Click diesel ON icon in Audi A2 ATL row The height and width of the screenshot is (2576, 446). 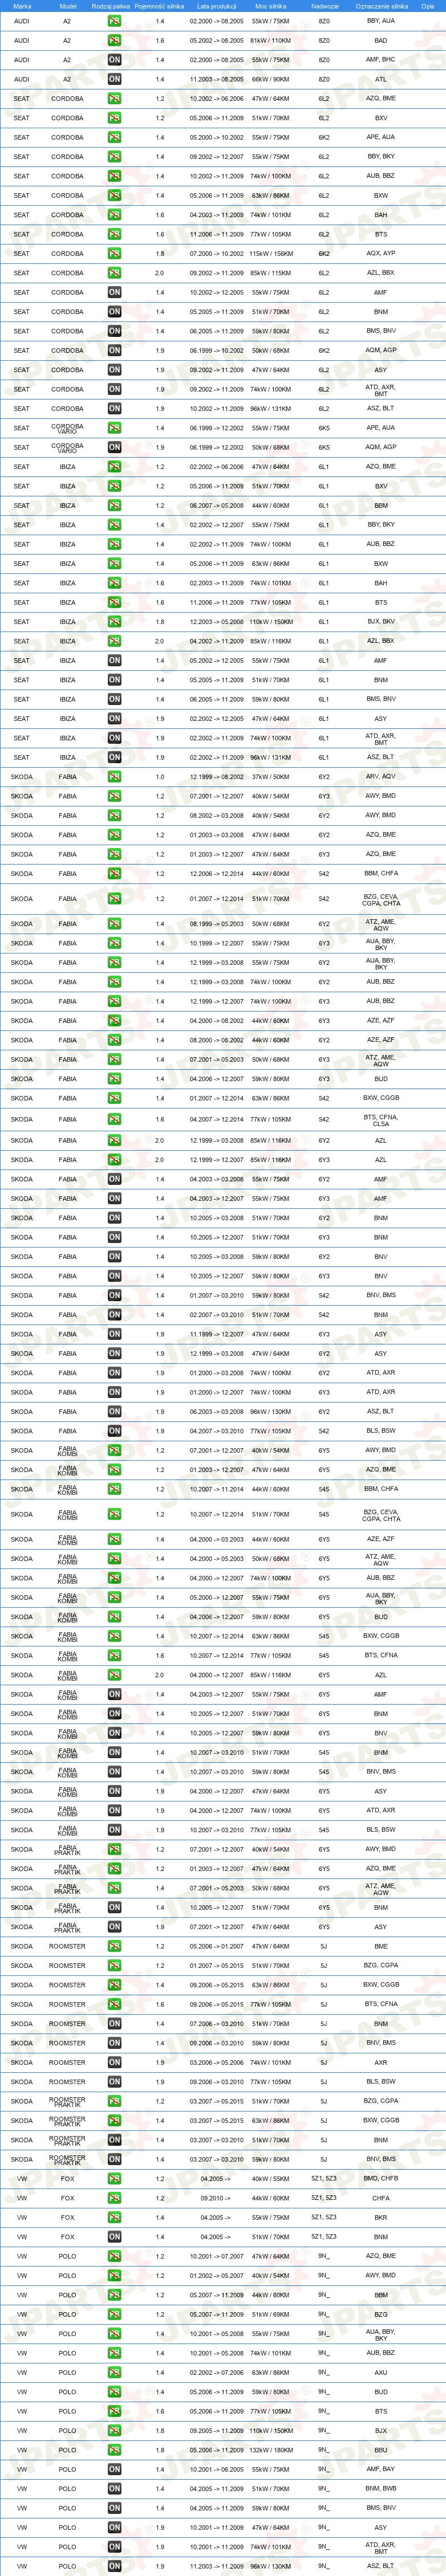point(114,79)
